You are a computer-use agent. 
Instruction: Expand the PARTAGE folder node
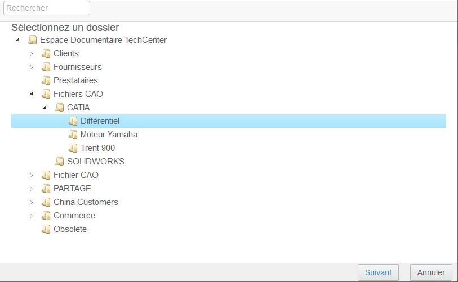click(x=31, y=189)
